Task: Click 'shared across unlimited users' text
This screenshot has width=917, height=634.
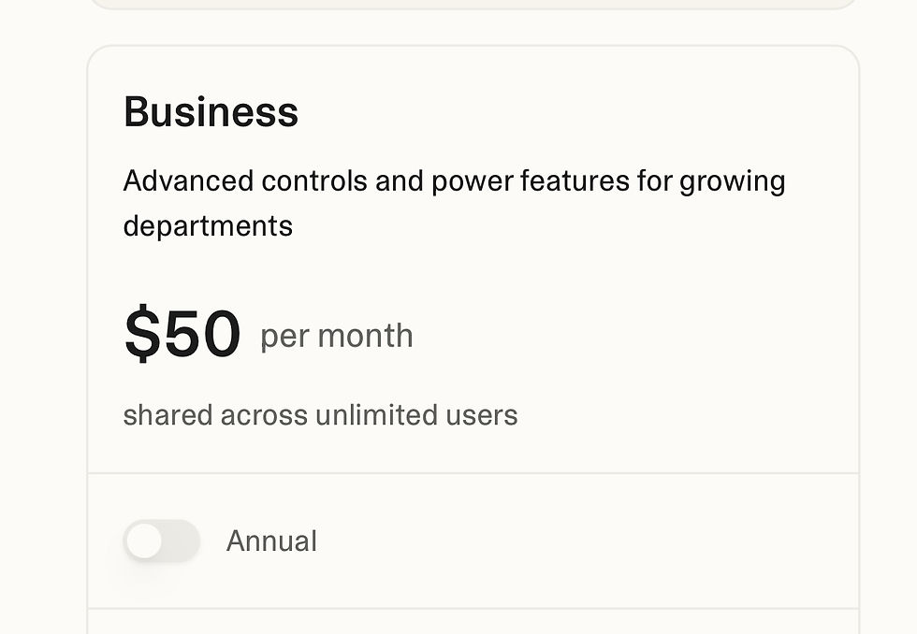Action: pos(320,414)
